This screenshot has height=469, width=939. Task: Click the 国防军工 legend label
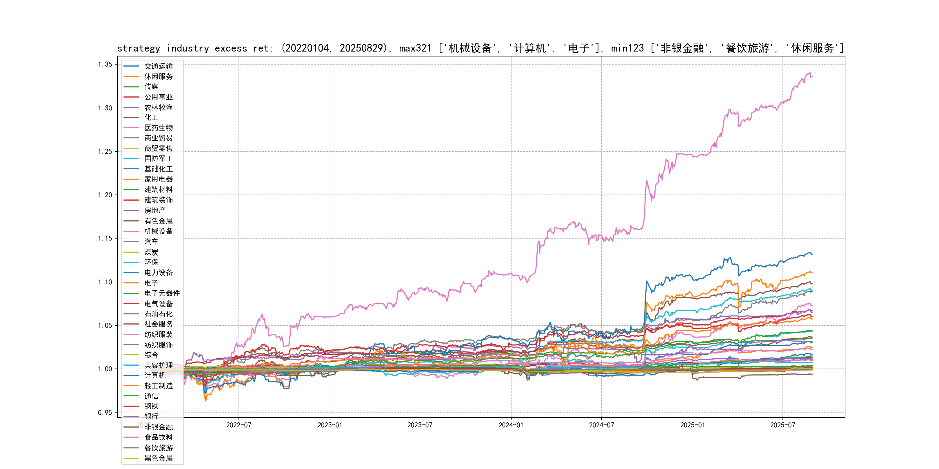click(158, 159)
